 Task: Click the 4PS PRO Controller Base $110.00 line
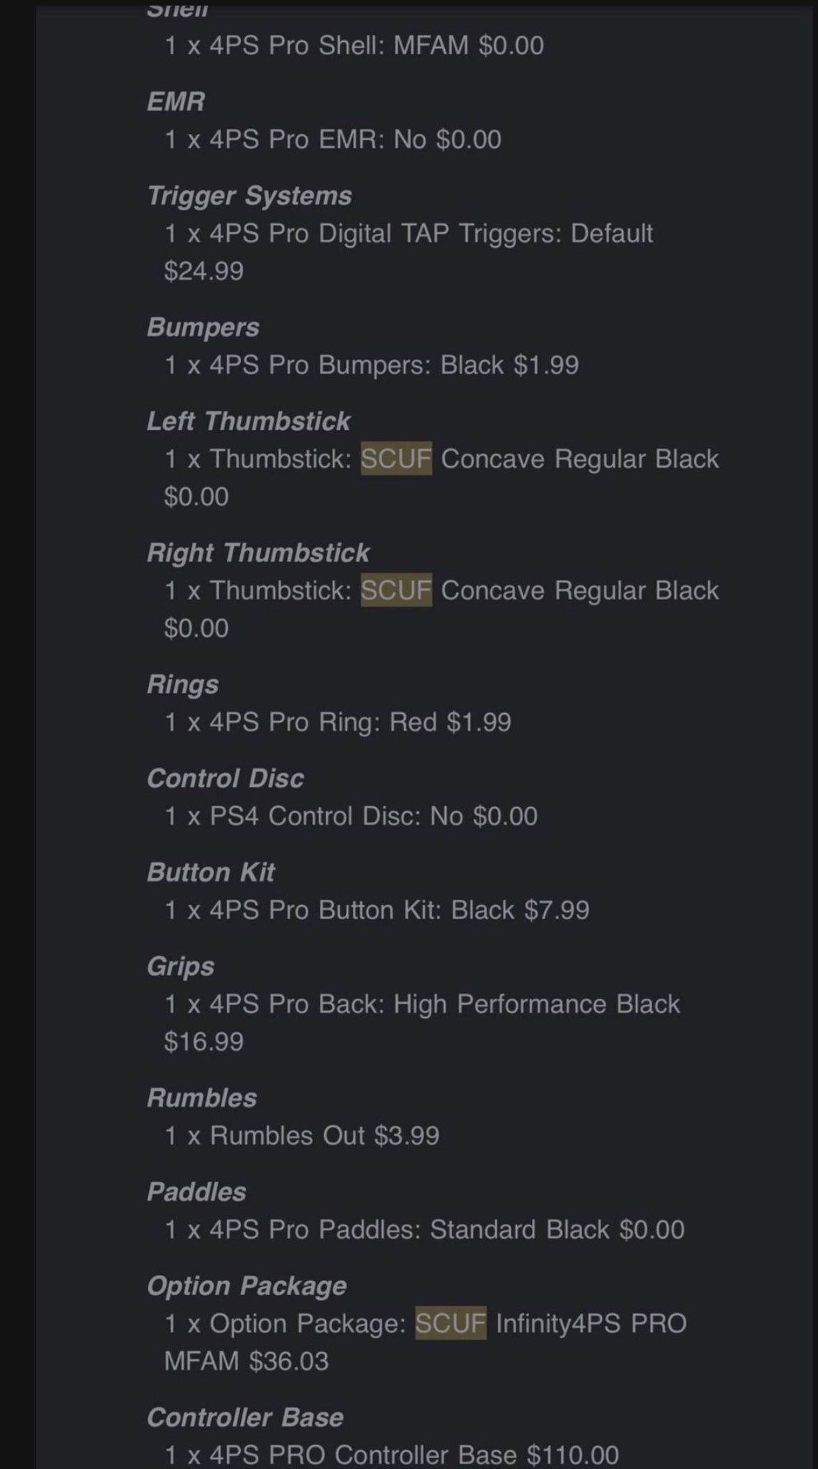click(391, 1454)
